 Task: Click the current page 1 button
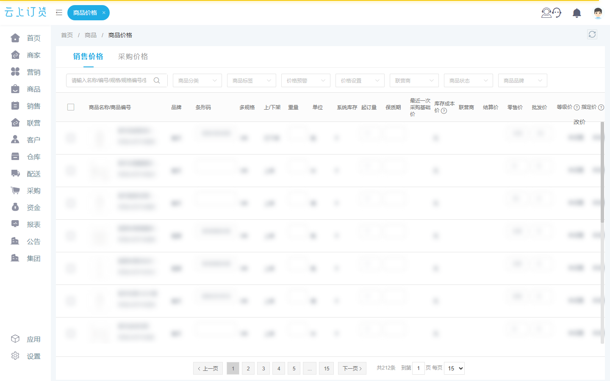click(x=233, y=368)
